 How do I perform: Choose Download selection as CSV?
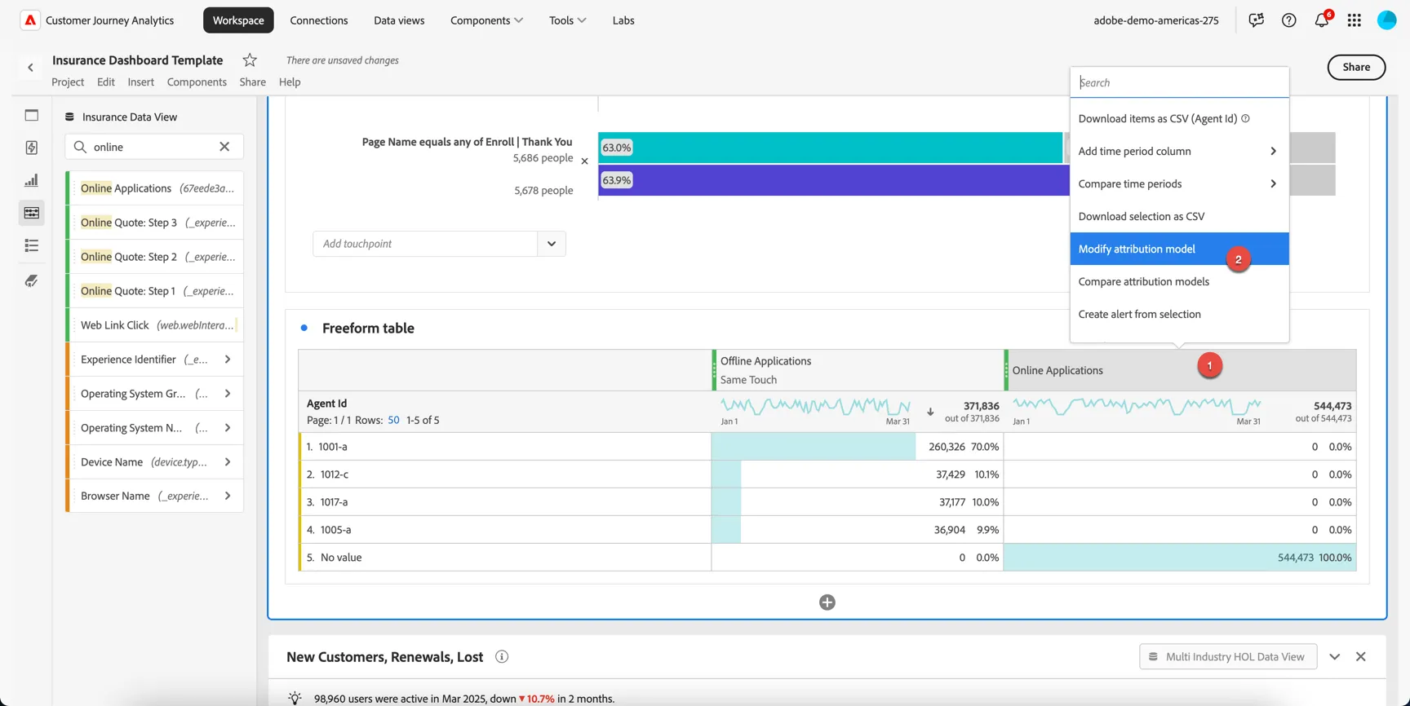pyautogui.click(x=1179, y=216)
